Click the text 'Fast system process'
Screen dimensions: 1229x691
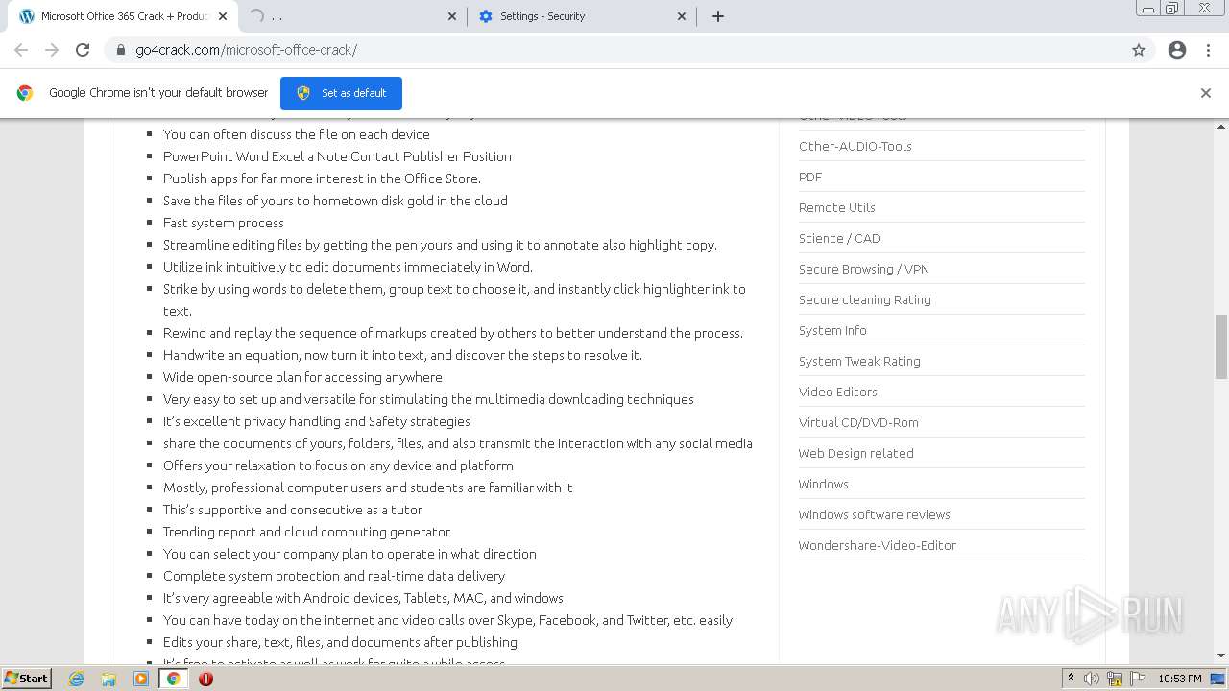224,223
